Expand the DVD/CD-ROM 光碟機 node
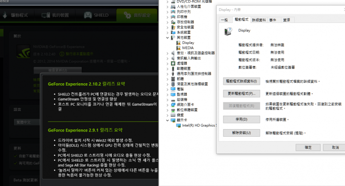Image resolution: width=345 pixels, height=186 pixels. (x=167, y=1)
